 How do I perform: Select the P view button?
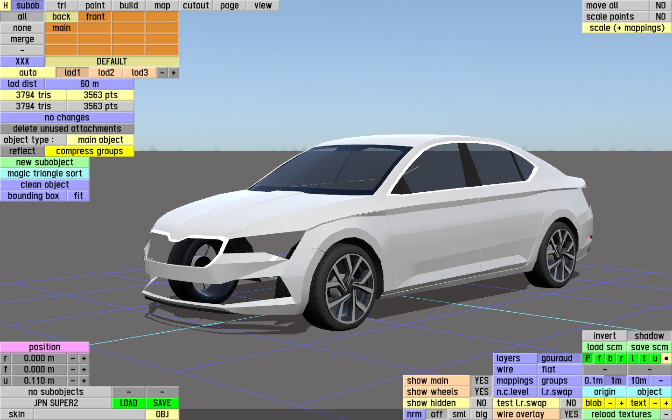pyautogui.click(x=588, y=358)
